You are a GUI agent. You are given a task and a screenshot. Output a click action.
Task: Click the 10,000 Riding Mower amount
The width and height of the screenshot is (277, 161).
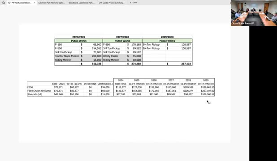click(137, 60)
